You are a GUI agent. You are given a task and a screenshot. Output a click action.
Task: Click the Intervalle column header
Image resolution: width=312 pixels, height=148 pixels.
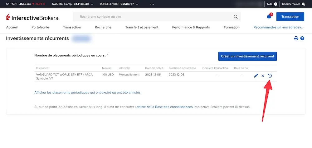(124, 68)
